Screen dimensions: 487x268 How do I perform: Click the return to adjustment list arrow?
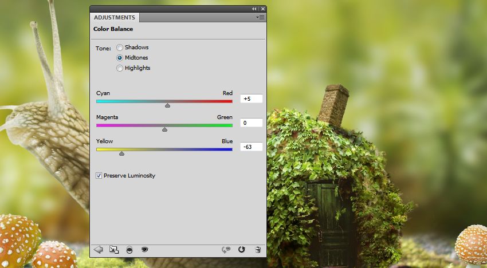(99, 249)
